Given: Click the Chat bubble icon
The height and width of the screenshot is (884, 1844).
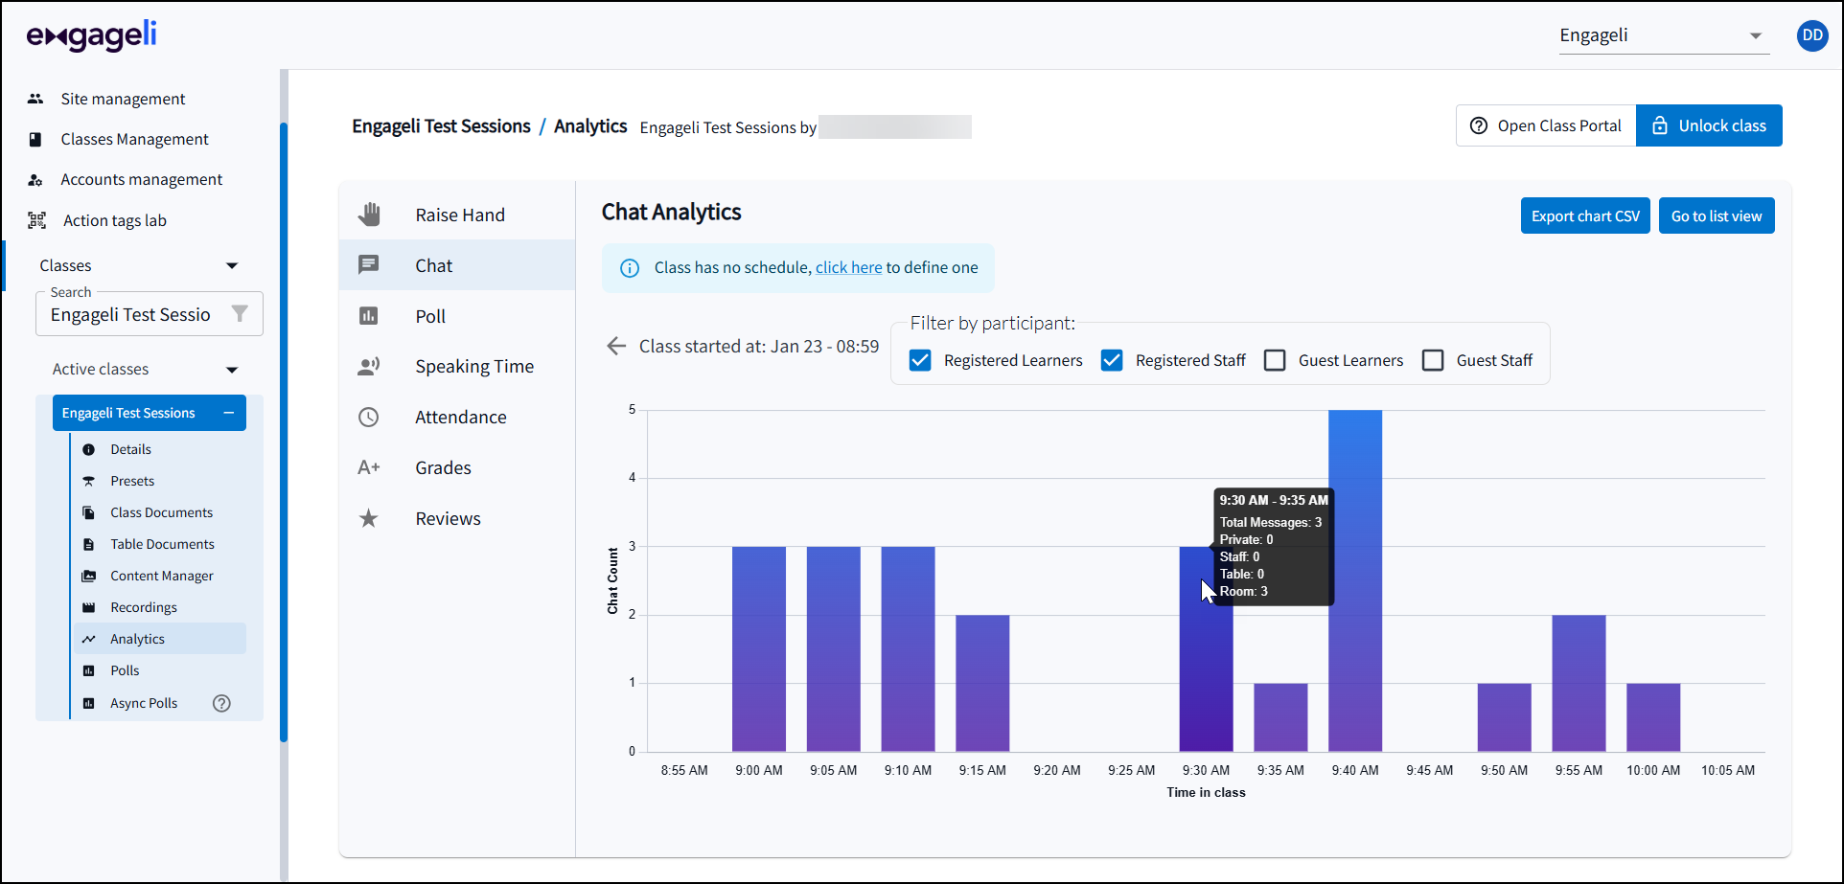Looking at the screenshot, I should (x=369, y=264).
